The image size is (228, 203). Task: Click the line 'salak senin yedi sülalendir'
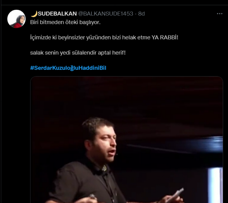pos(78,53)
